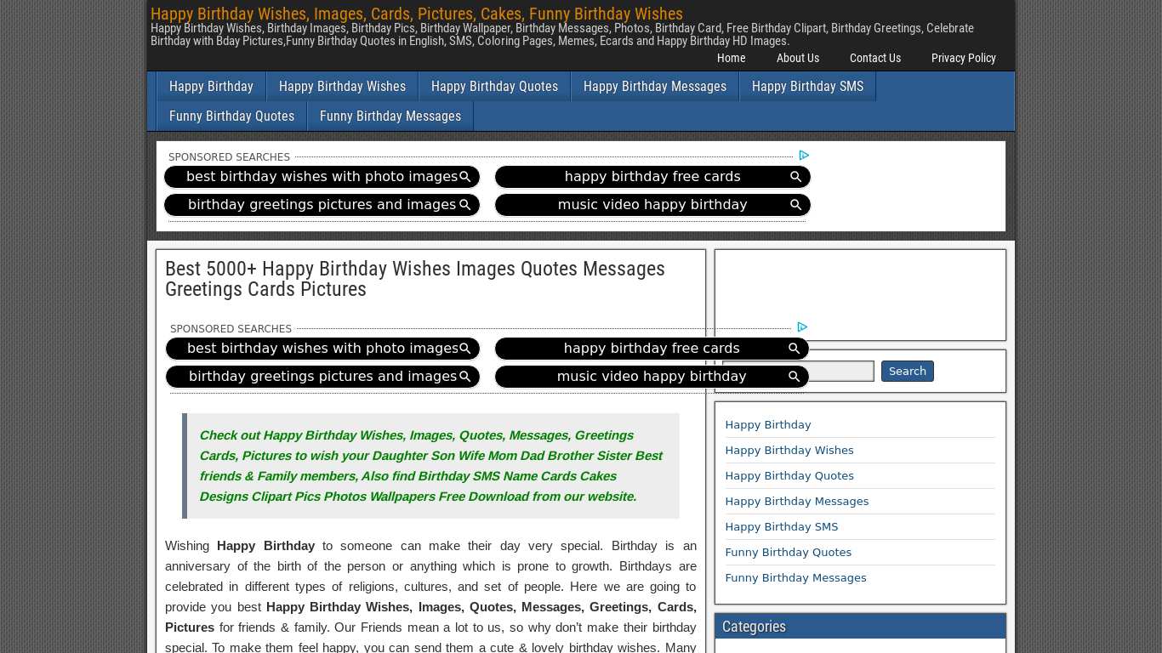
Task: Select the Happy Birthday Quotes navigation tab
Action: pos(494,86)
